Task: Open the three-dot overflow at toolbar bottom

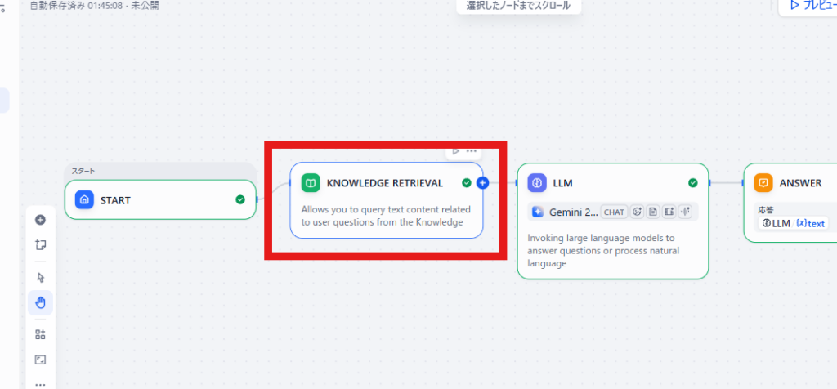Action: [40, 383]
